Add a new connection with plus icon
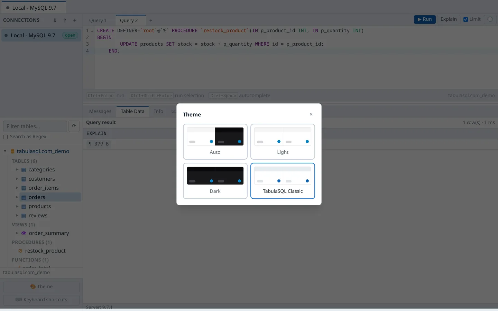The height and width of the screenshot is (311, 498). [75, 20]
